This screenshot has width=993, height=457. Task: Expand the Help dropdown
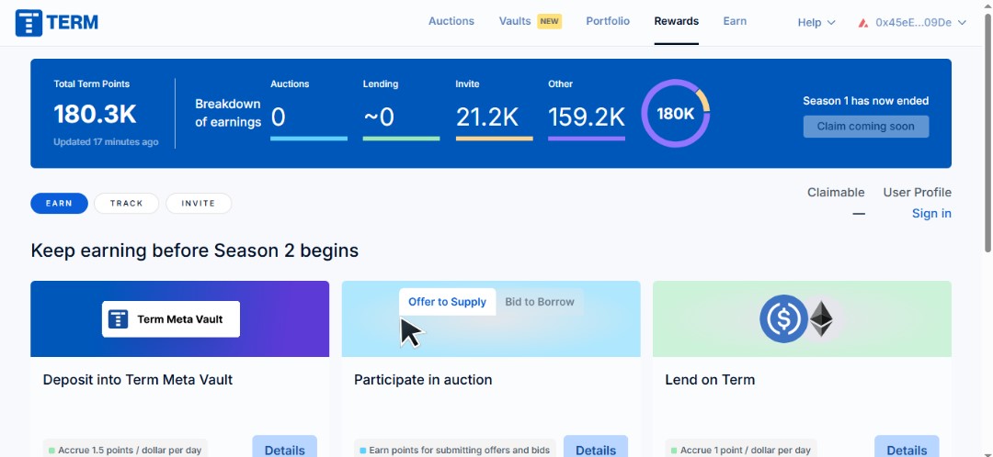(816, 22)
